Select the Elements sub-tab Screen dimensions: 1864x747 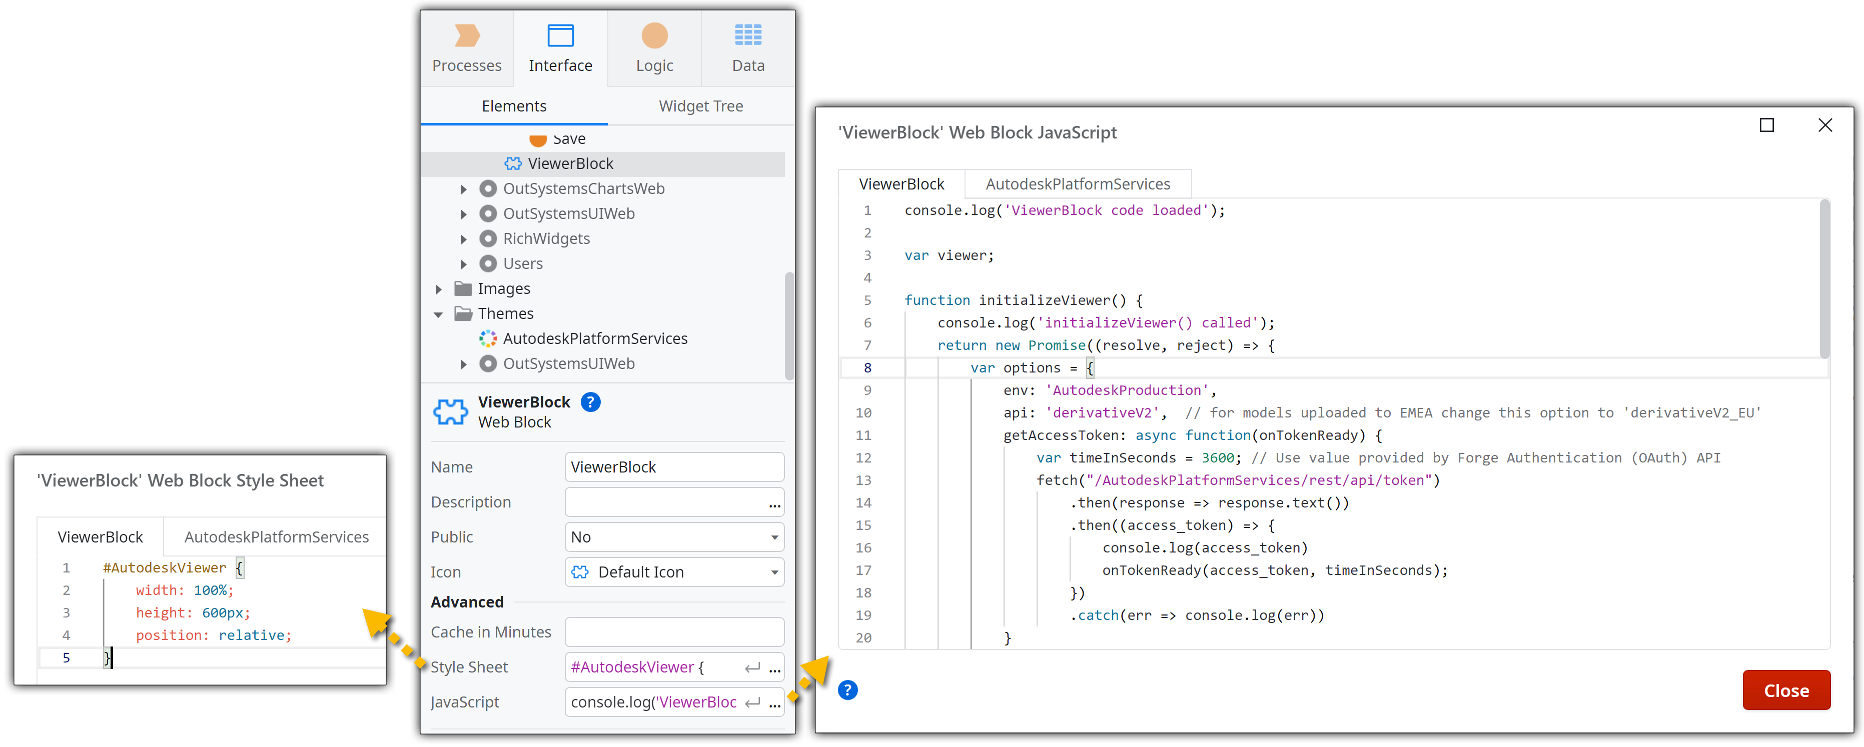pos(514,105)
